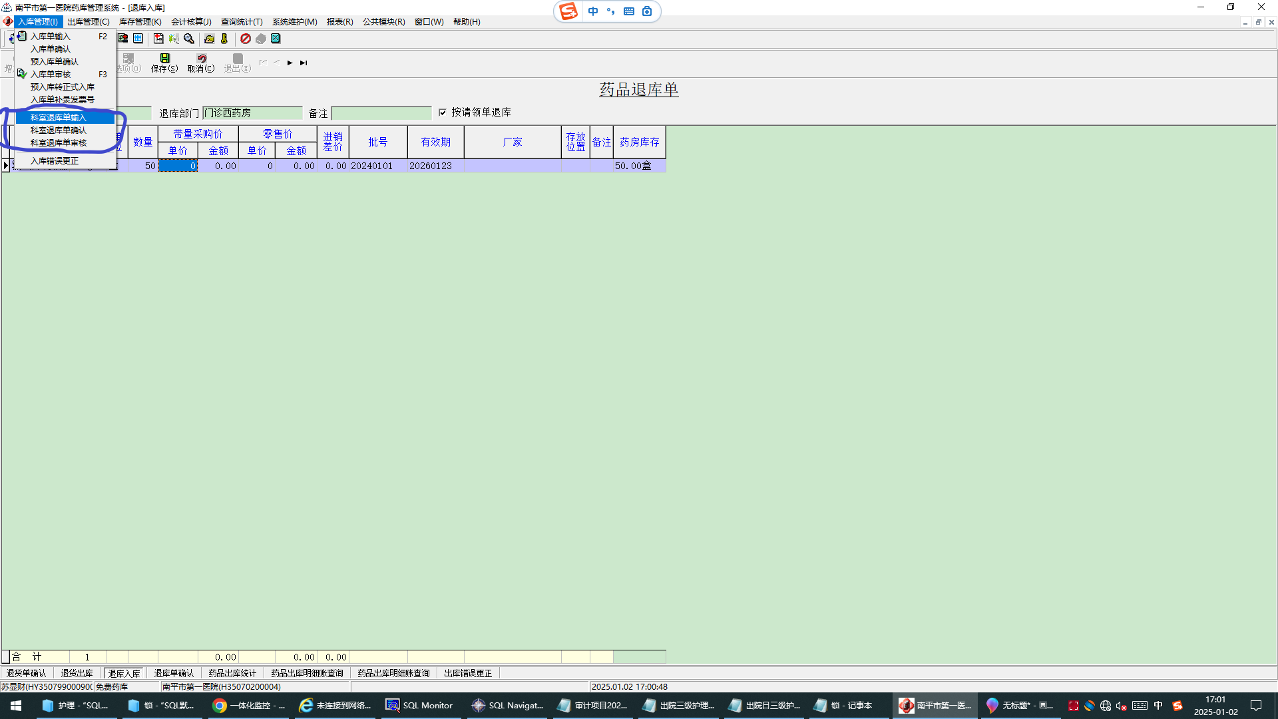Click the 备注 remarks input field
This screenshot has width=1278, height=719.
click(x=381, y=113)
